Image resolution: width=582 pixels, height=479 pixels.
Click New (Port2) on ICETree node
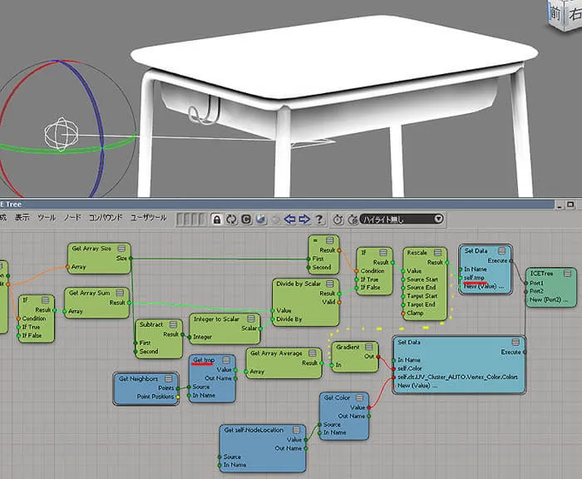coord(549,299)
